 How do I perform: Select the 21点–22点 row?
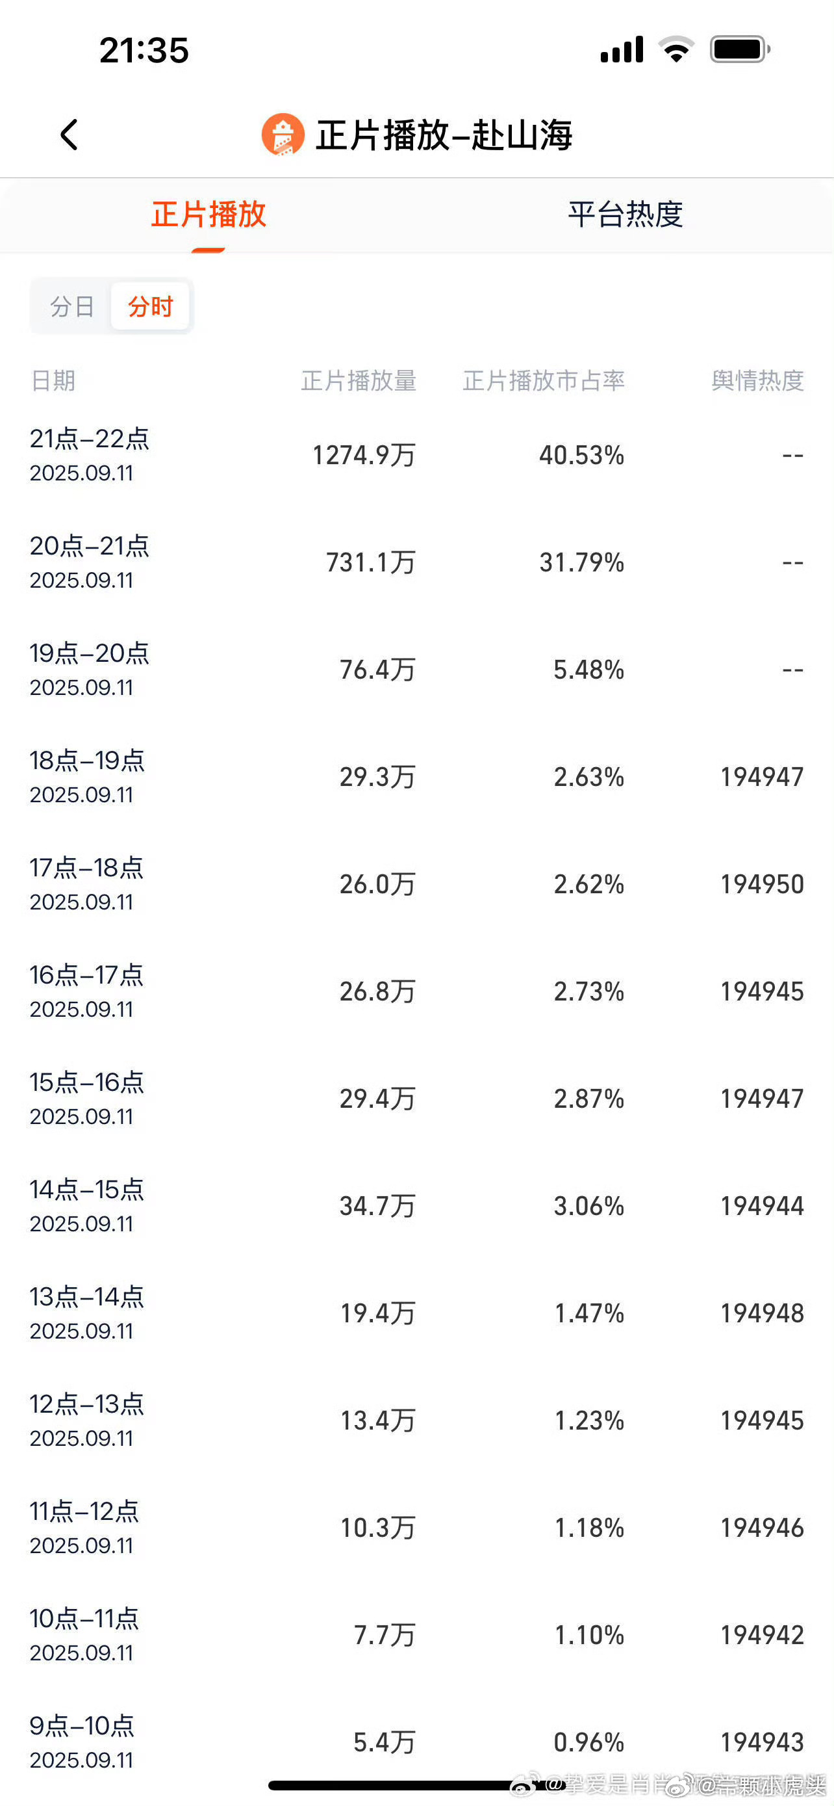pyautogui.click(x=416, y=455)
